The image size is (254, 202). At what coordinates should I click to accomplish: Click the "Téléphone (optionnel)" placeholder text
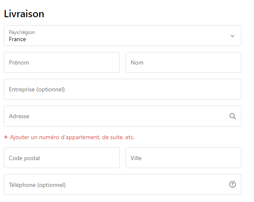pyautogui.click(x=37, y=185)
